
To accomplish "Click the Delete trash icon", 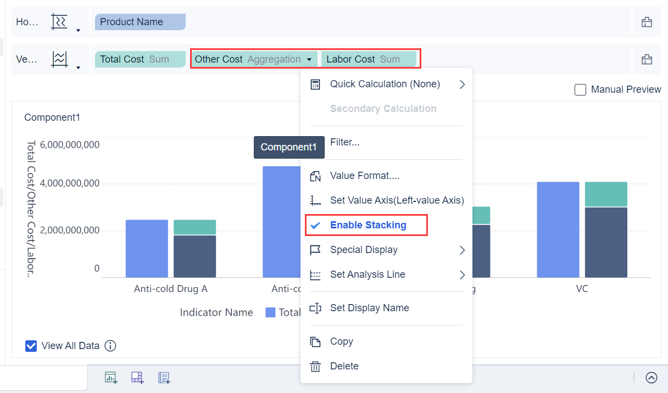I will pos(315,366).
